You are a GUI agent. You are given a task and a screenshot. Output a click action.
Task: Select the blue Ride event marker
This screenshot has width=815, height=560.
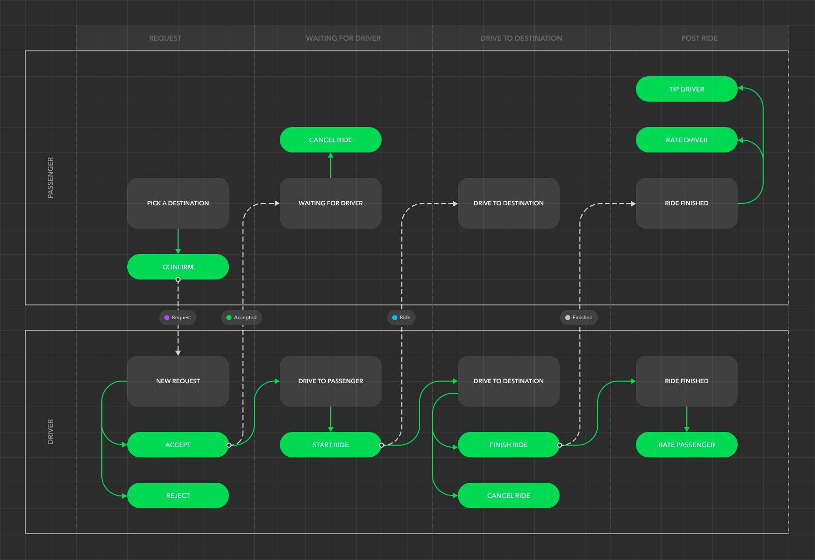(x=401, y=318)
